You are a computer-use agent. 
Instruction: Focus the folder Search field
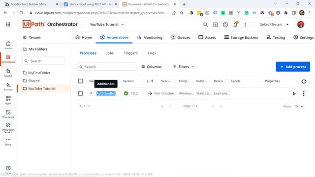pyautogui.click(x=44, y=61)
